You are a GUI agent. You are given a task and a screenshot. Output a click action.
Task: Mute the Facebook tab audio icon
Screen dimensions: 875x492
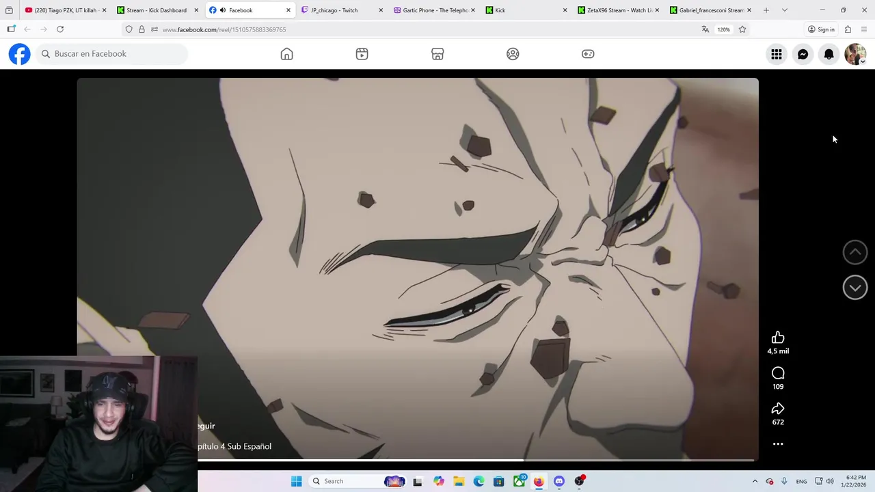223,10
